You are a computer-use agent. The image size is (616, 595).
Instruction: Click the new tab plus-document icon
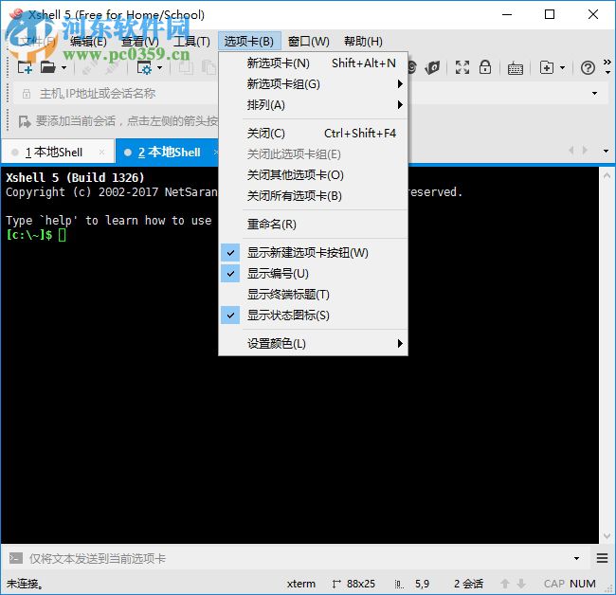[x=547, y=67]
